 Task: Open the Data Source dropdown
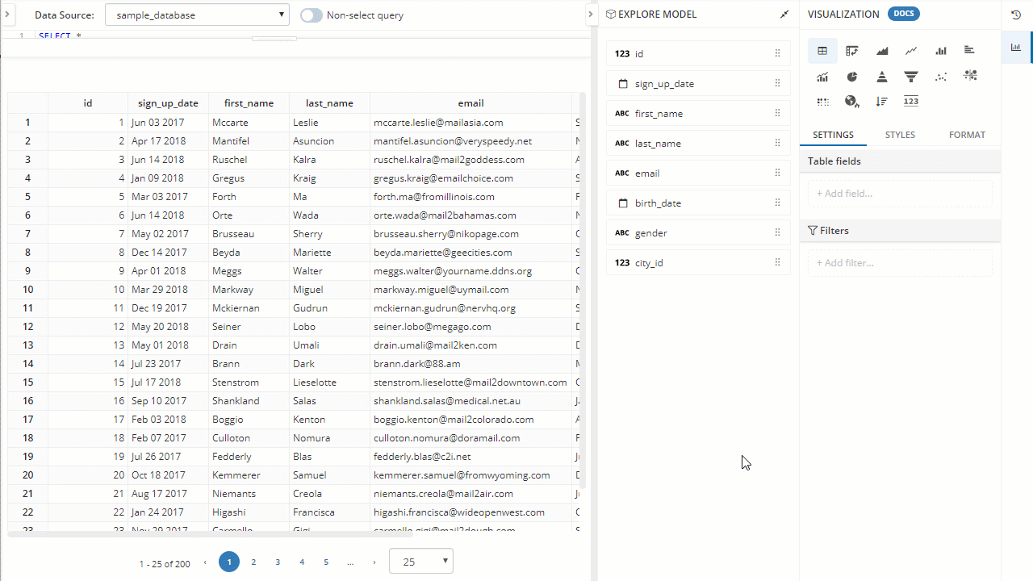[x=197, y=15]
